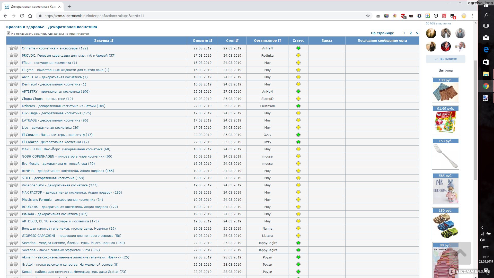The height and width of the screenshot is (278, 494).
Task: Uncheck 'Не показывать закупки' checkbox
Action: [x=8, y=33]
